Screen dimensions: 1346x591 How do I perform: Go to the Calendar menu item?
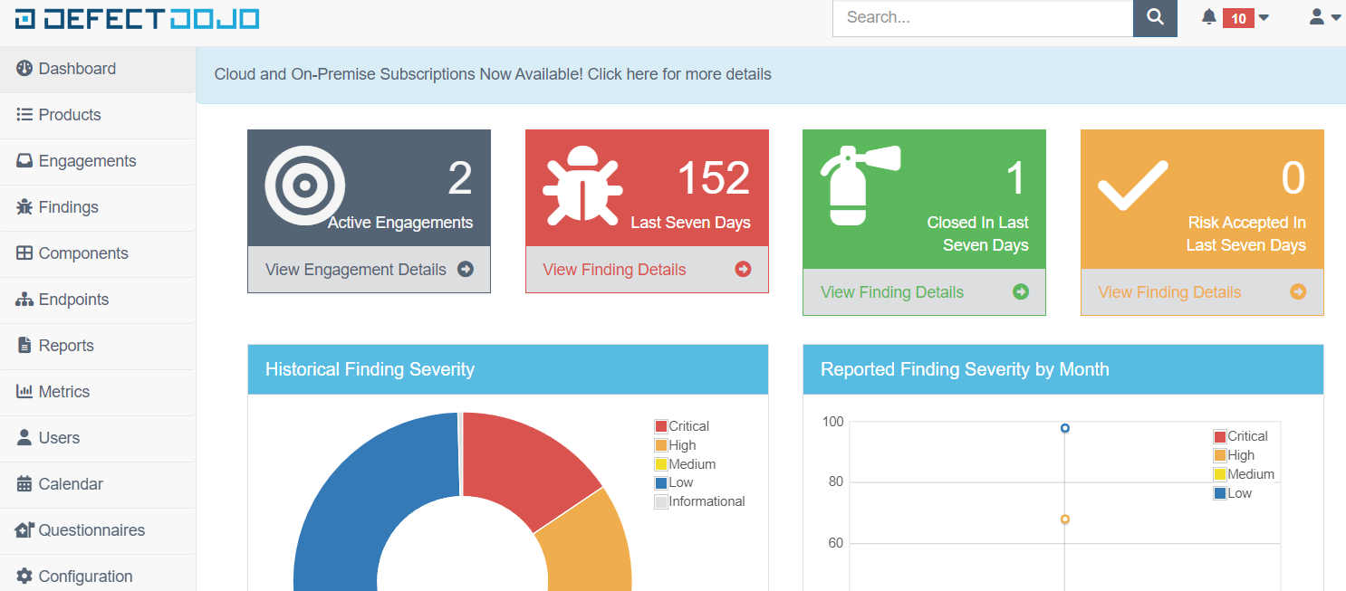pos(98,484)
